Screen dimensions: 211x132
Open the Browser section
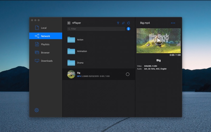(45, 53)
